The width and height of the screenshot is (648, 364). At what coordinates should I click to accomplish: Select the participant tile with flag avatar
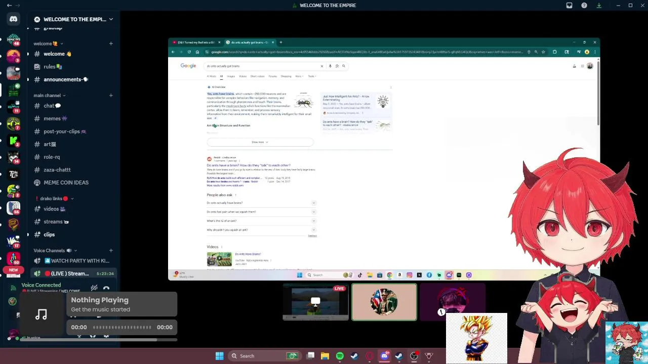pyautogui.click(x=384, y=302)
